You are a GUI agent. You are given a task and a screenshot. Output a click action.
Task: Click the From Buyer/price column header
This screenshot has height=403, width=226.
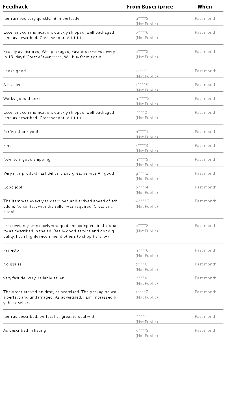click(x=150, y=7)
